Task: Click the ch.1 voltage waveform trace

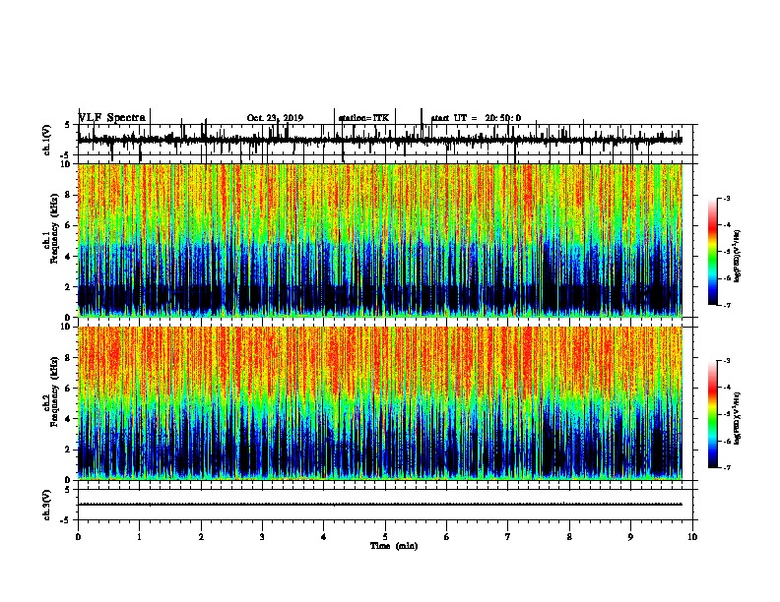Action: point(380,140)
